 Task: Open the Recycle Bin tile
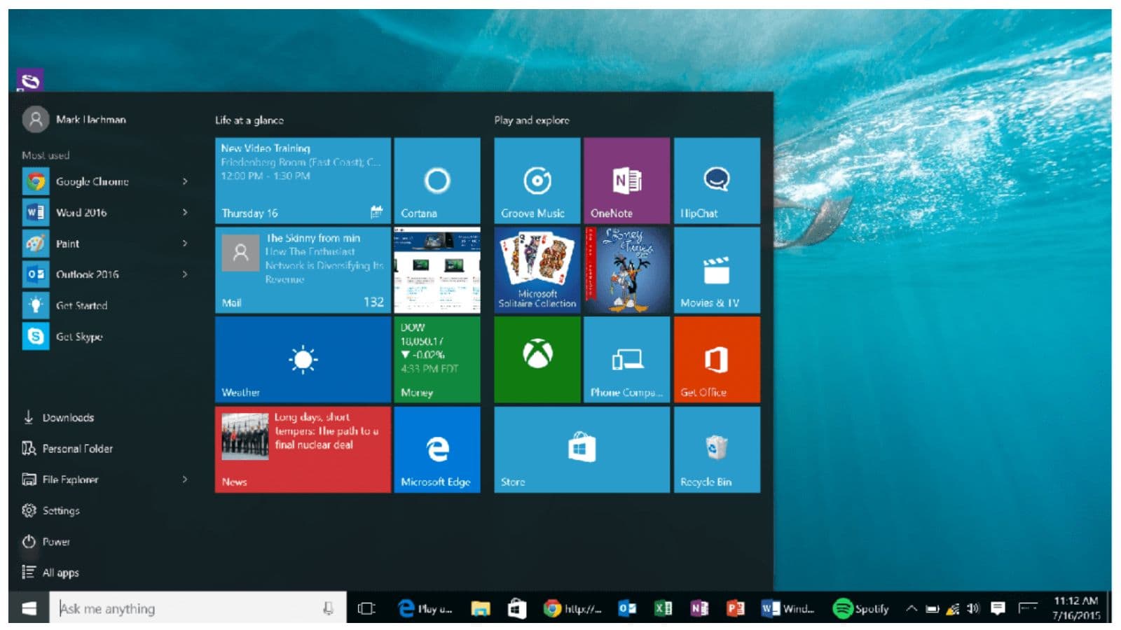[x=716, y=448]
